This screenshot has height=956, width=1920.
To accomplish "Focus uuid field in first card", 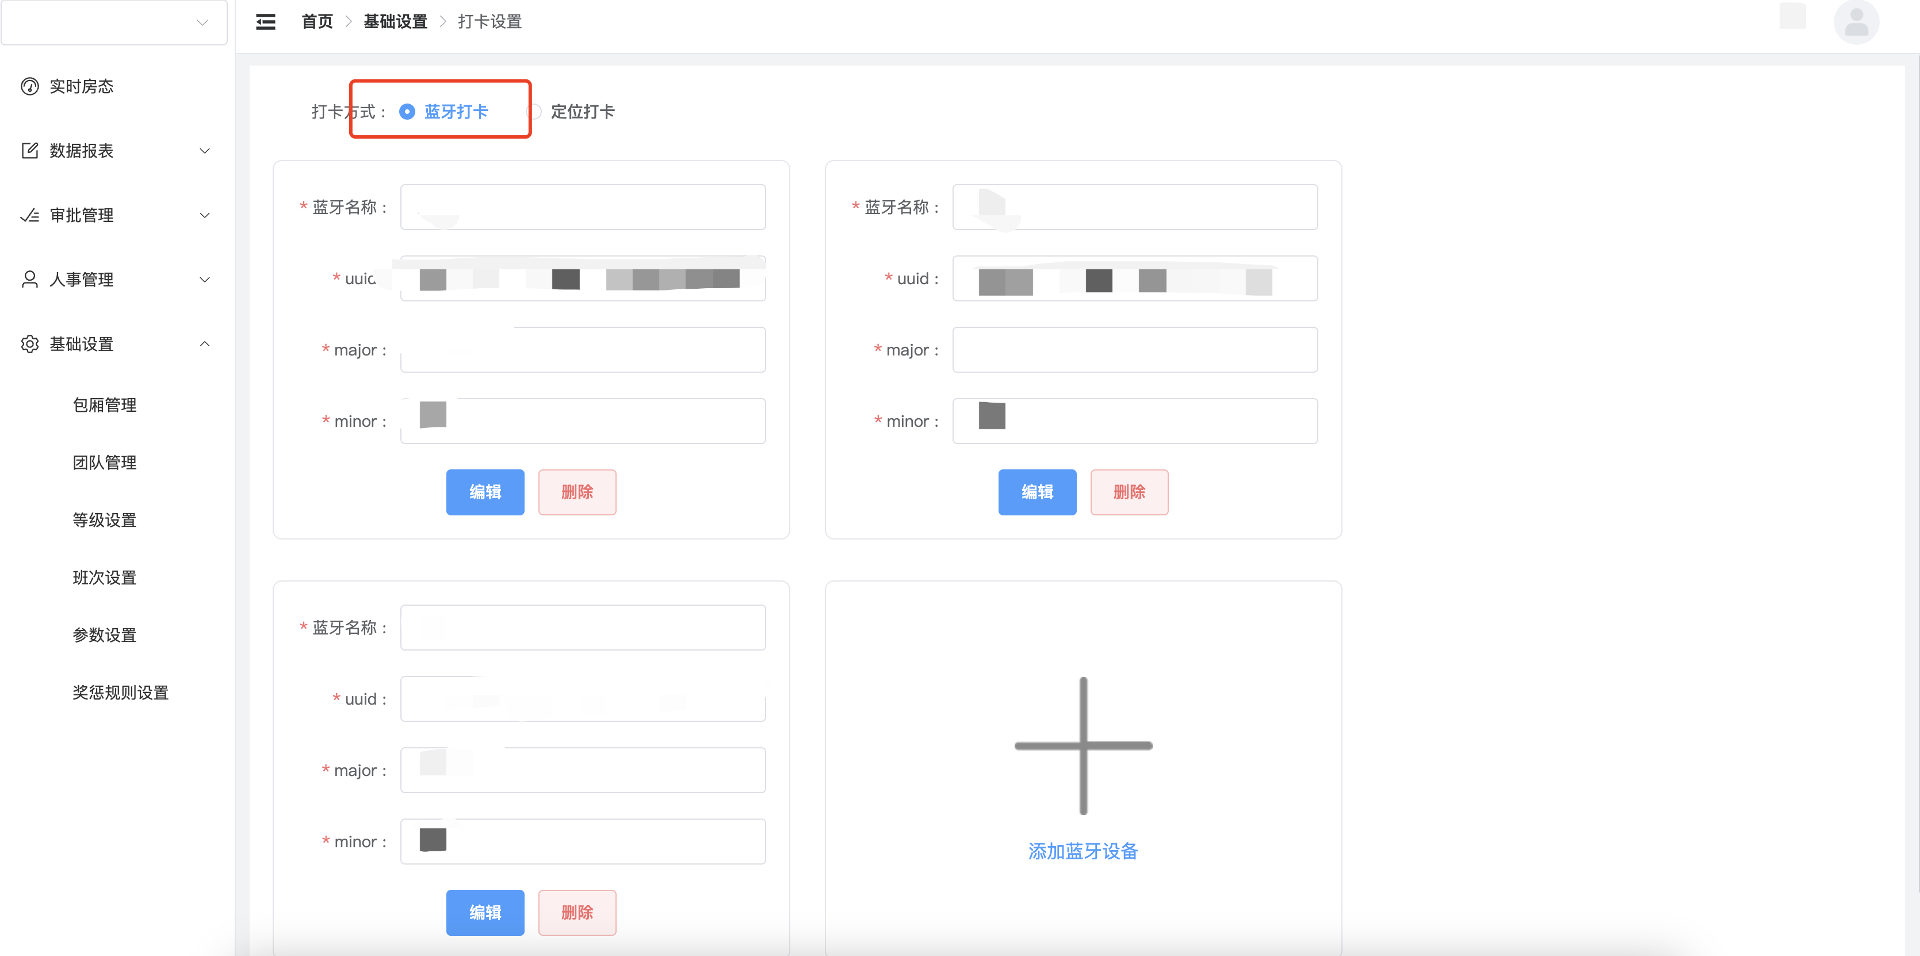I will 583,278.
